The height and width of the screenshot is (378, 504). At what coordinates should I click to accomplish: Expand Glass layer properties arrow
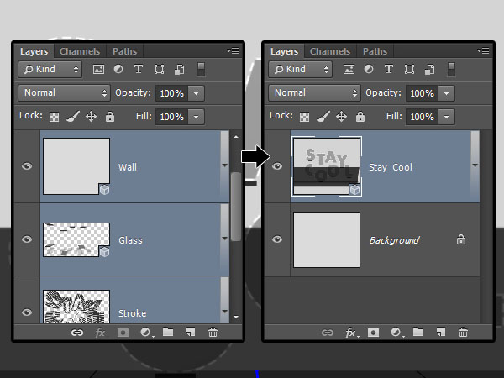[224, 239]
